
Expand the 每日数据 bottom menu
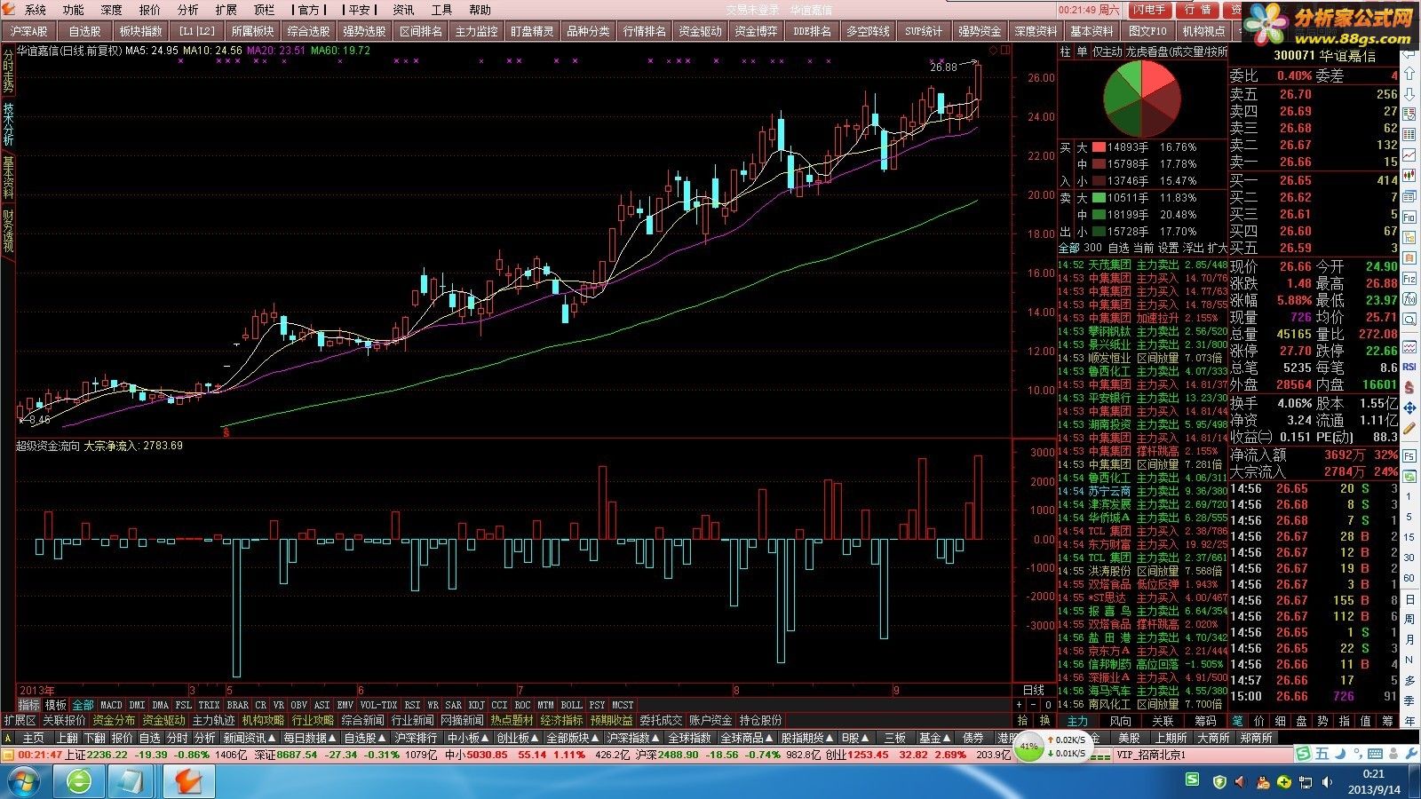click(310, 738)
